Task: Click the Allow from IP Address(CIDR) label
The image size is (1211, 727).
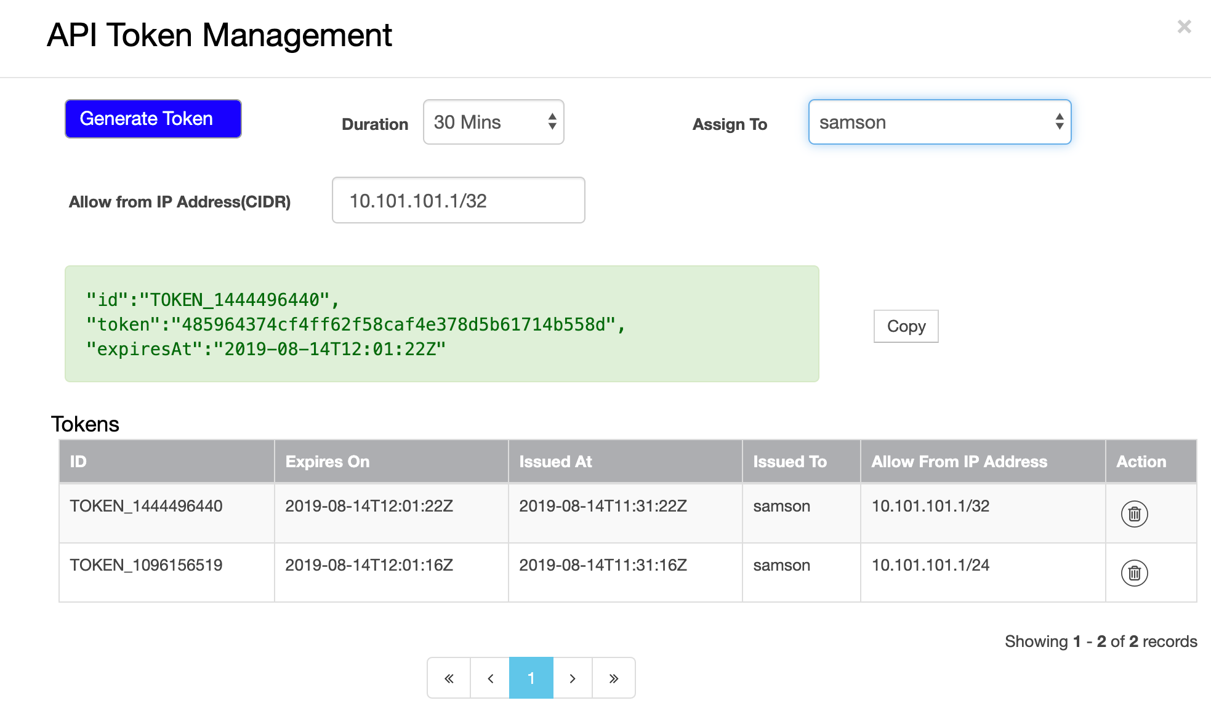Action: pos(180,202)
